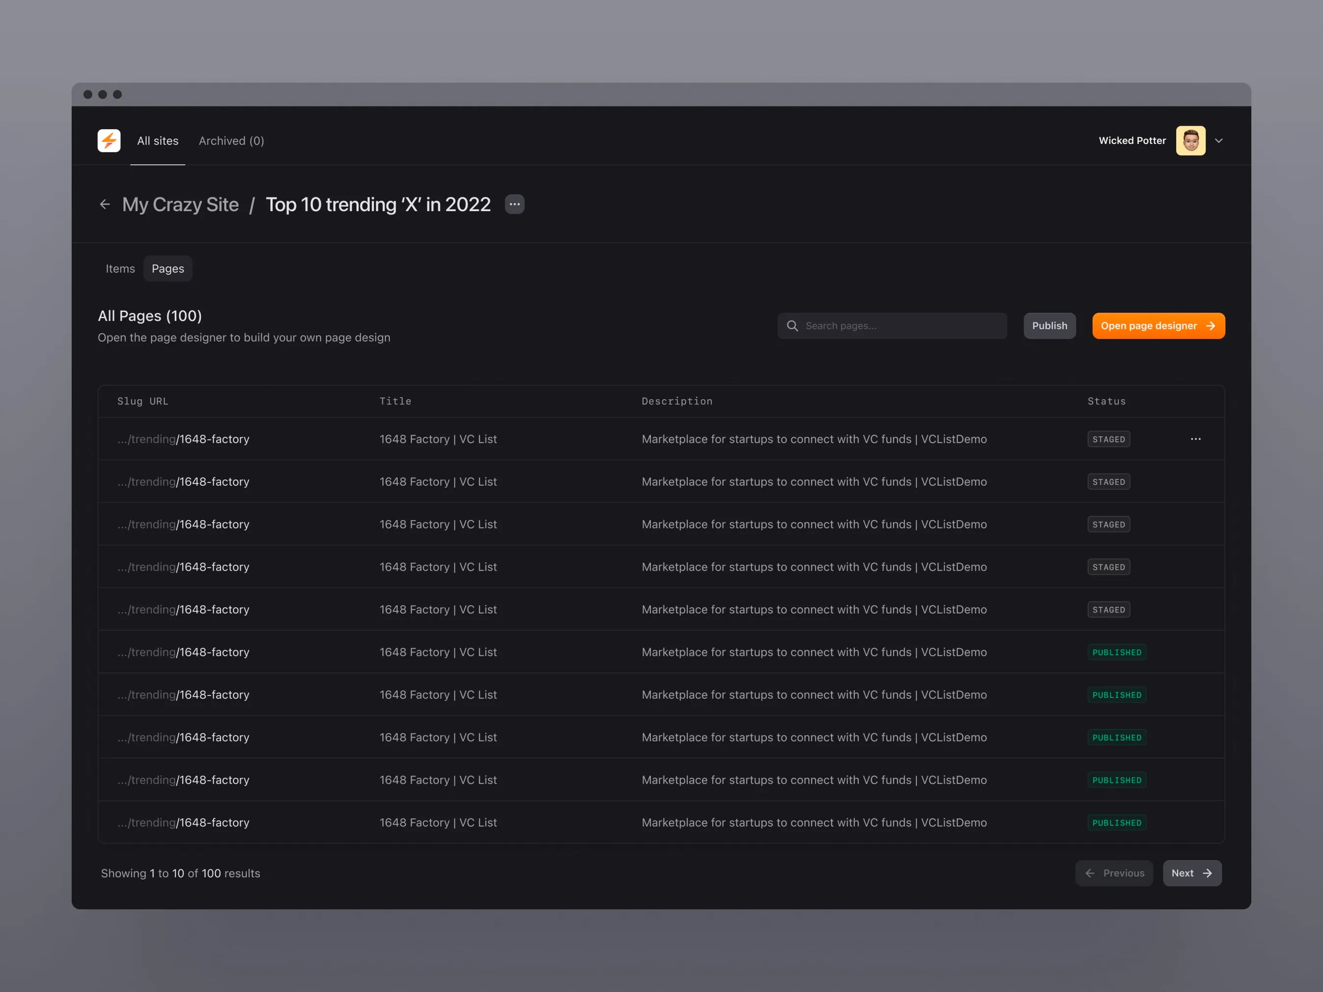Click the Status column header

1107,401
